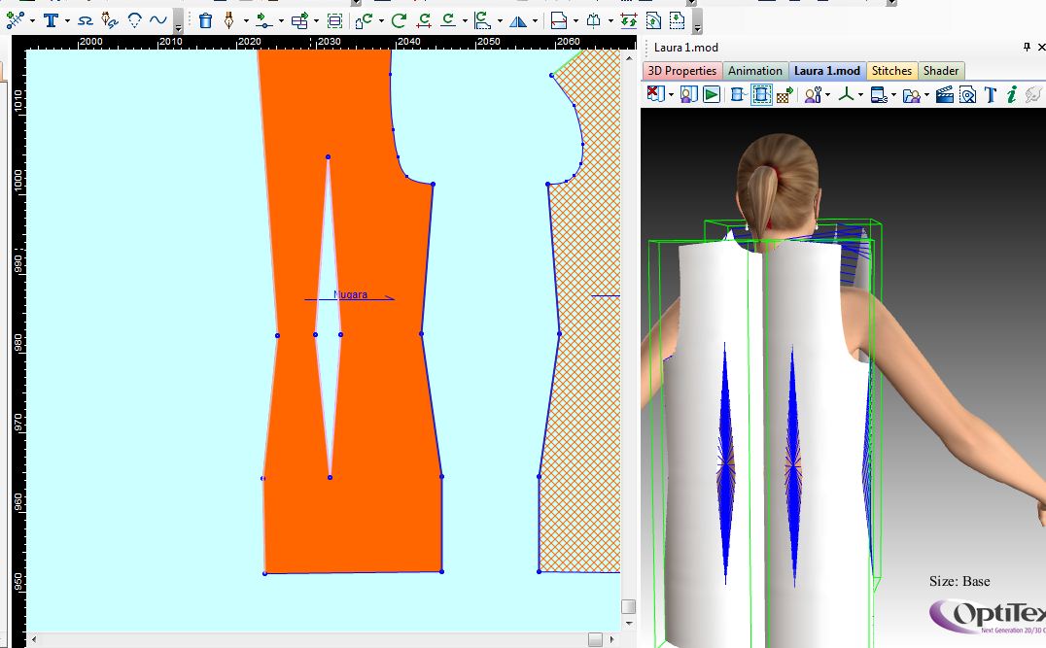Click the green italic info icon
Image resolution: width=1046 pixels, height=648 pixels.
(x=1012, y=94)
